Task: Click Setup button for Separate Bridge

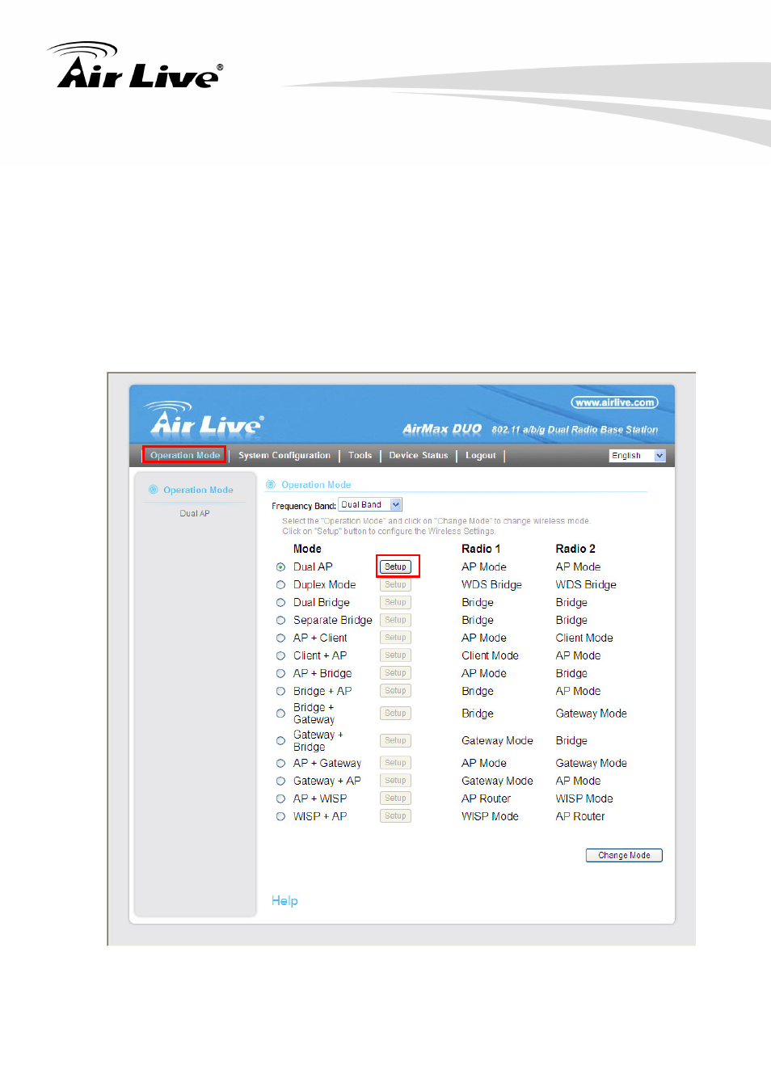Action: 395,621
